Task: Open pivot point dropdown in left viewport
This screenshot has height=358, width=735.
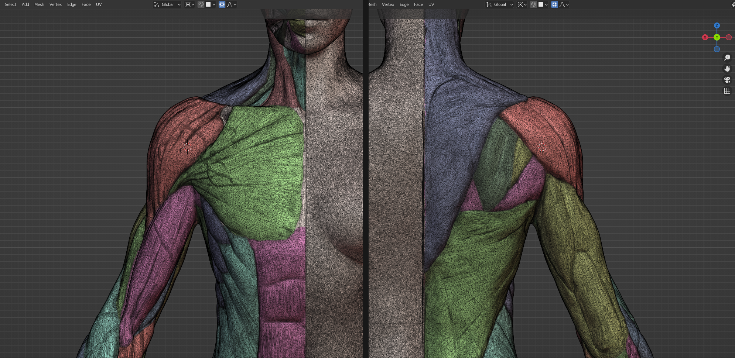Action: pos(189,4)
